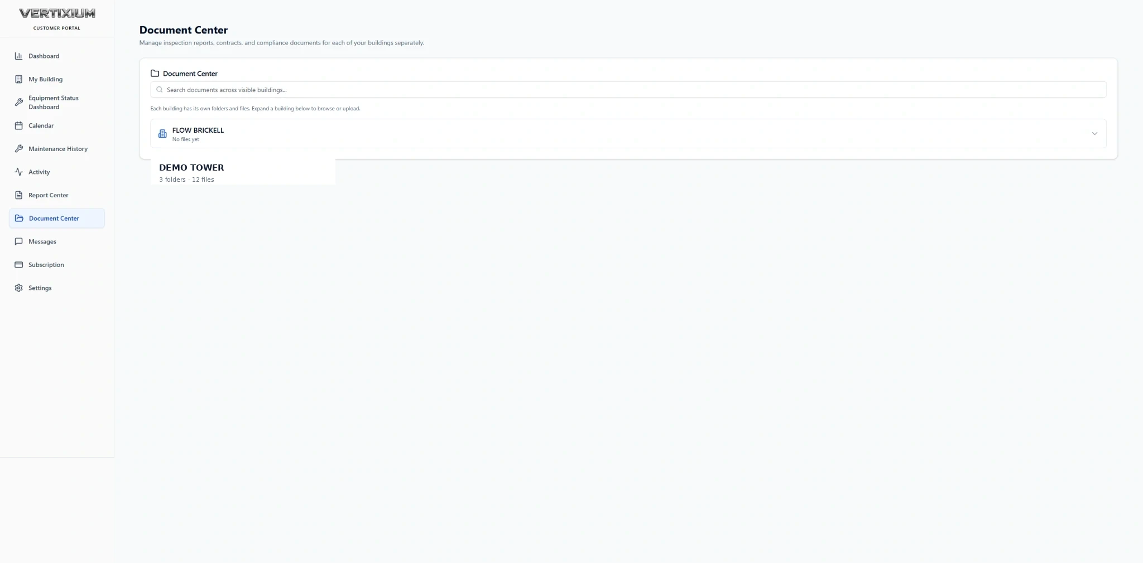The width and height of the screenshot is (1143, 563).
Task: Click the Dashboard bar chart icon
Action: tap(18, 56)
